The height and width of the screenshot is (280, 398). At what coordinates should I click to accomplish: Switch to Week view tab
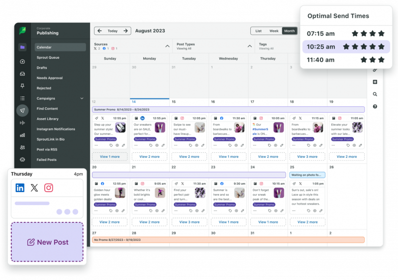tap(274, 31)
